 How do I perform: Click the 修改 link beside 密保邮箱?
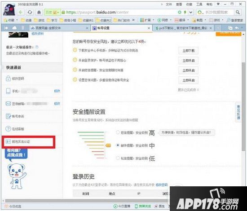coord(57,103)
